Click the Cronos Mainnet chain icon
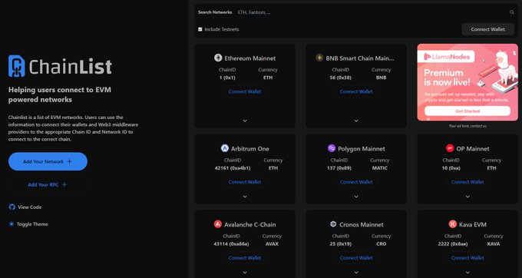Image resolution: width=522 pixels, height=278 pixels. (x=333, y=224)
